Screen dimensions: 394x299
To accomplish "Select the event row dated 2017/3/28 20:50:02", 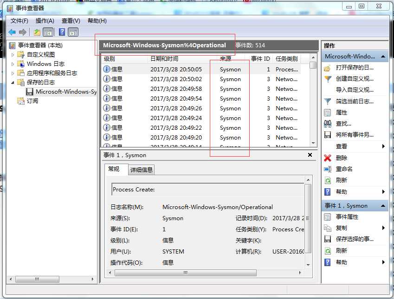I will click(201, 79).
